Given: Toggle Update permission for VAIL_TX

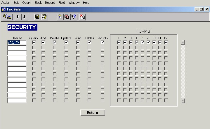Looking at the screenshot, I should point(66,43).
